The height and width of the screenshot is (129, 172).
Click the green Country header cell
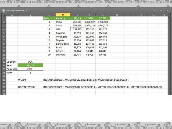63,18
